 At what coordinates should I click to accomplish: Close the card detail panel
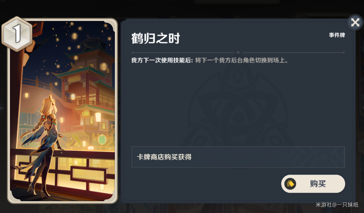(x=355, y=23)
